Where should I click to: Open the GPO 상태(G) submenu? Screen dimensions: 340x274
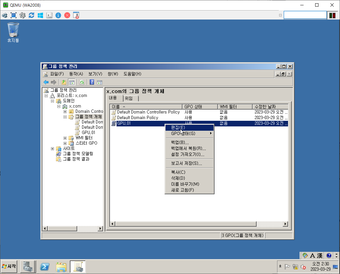point(189,134)
